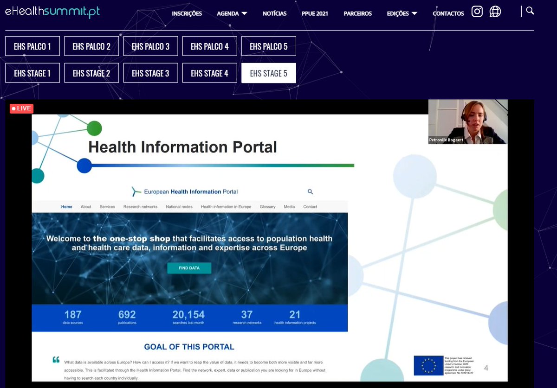
Task: Click the speaker webcam thumbnail of Petronille Bogaert
Action: click(468, 121)
